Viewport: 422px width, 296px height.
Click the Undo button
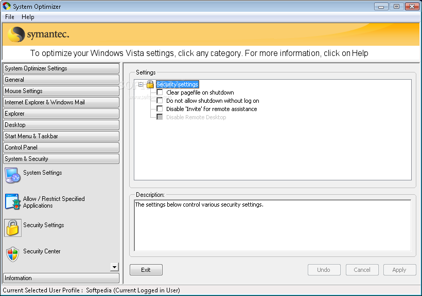[324, 270]
